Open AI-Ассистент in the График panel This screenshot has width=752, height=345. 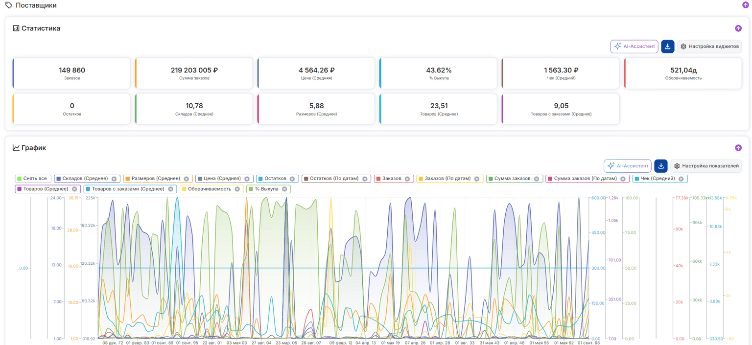click(627, 166)
